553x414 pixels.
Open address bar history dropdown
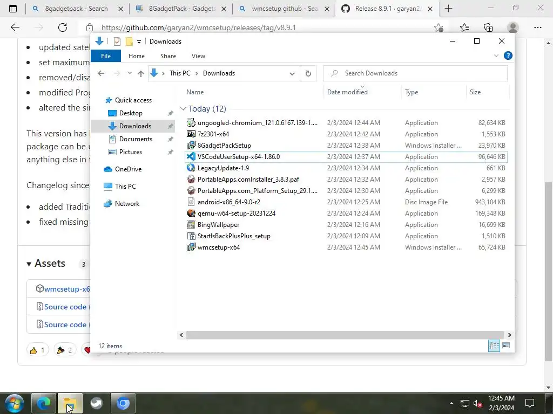(x=292, y=73)
